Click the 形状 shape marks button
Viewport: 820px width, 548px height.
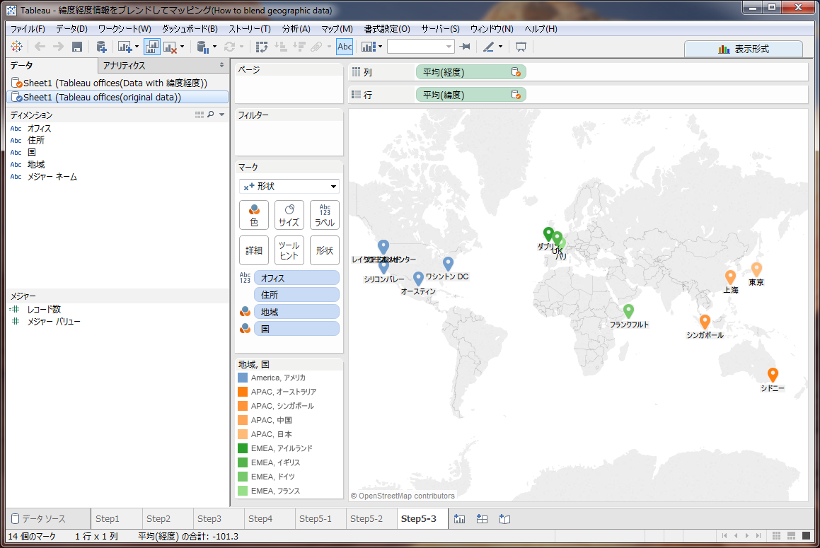point(325,250)
